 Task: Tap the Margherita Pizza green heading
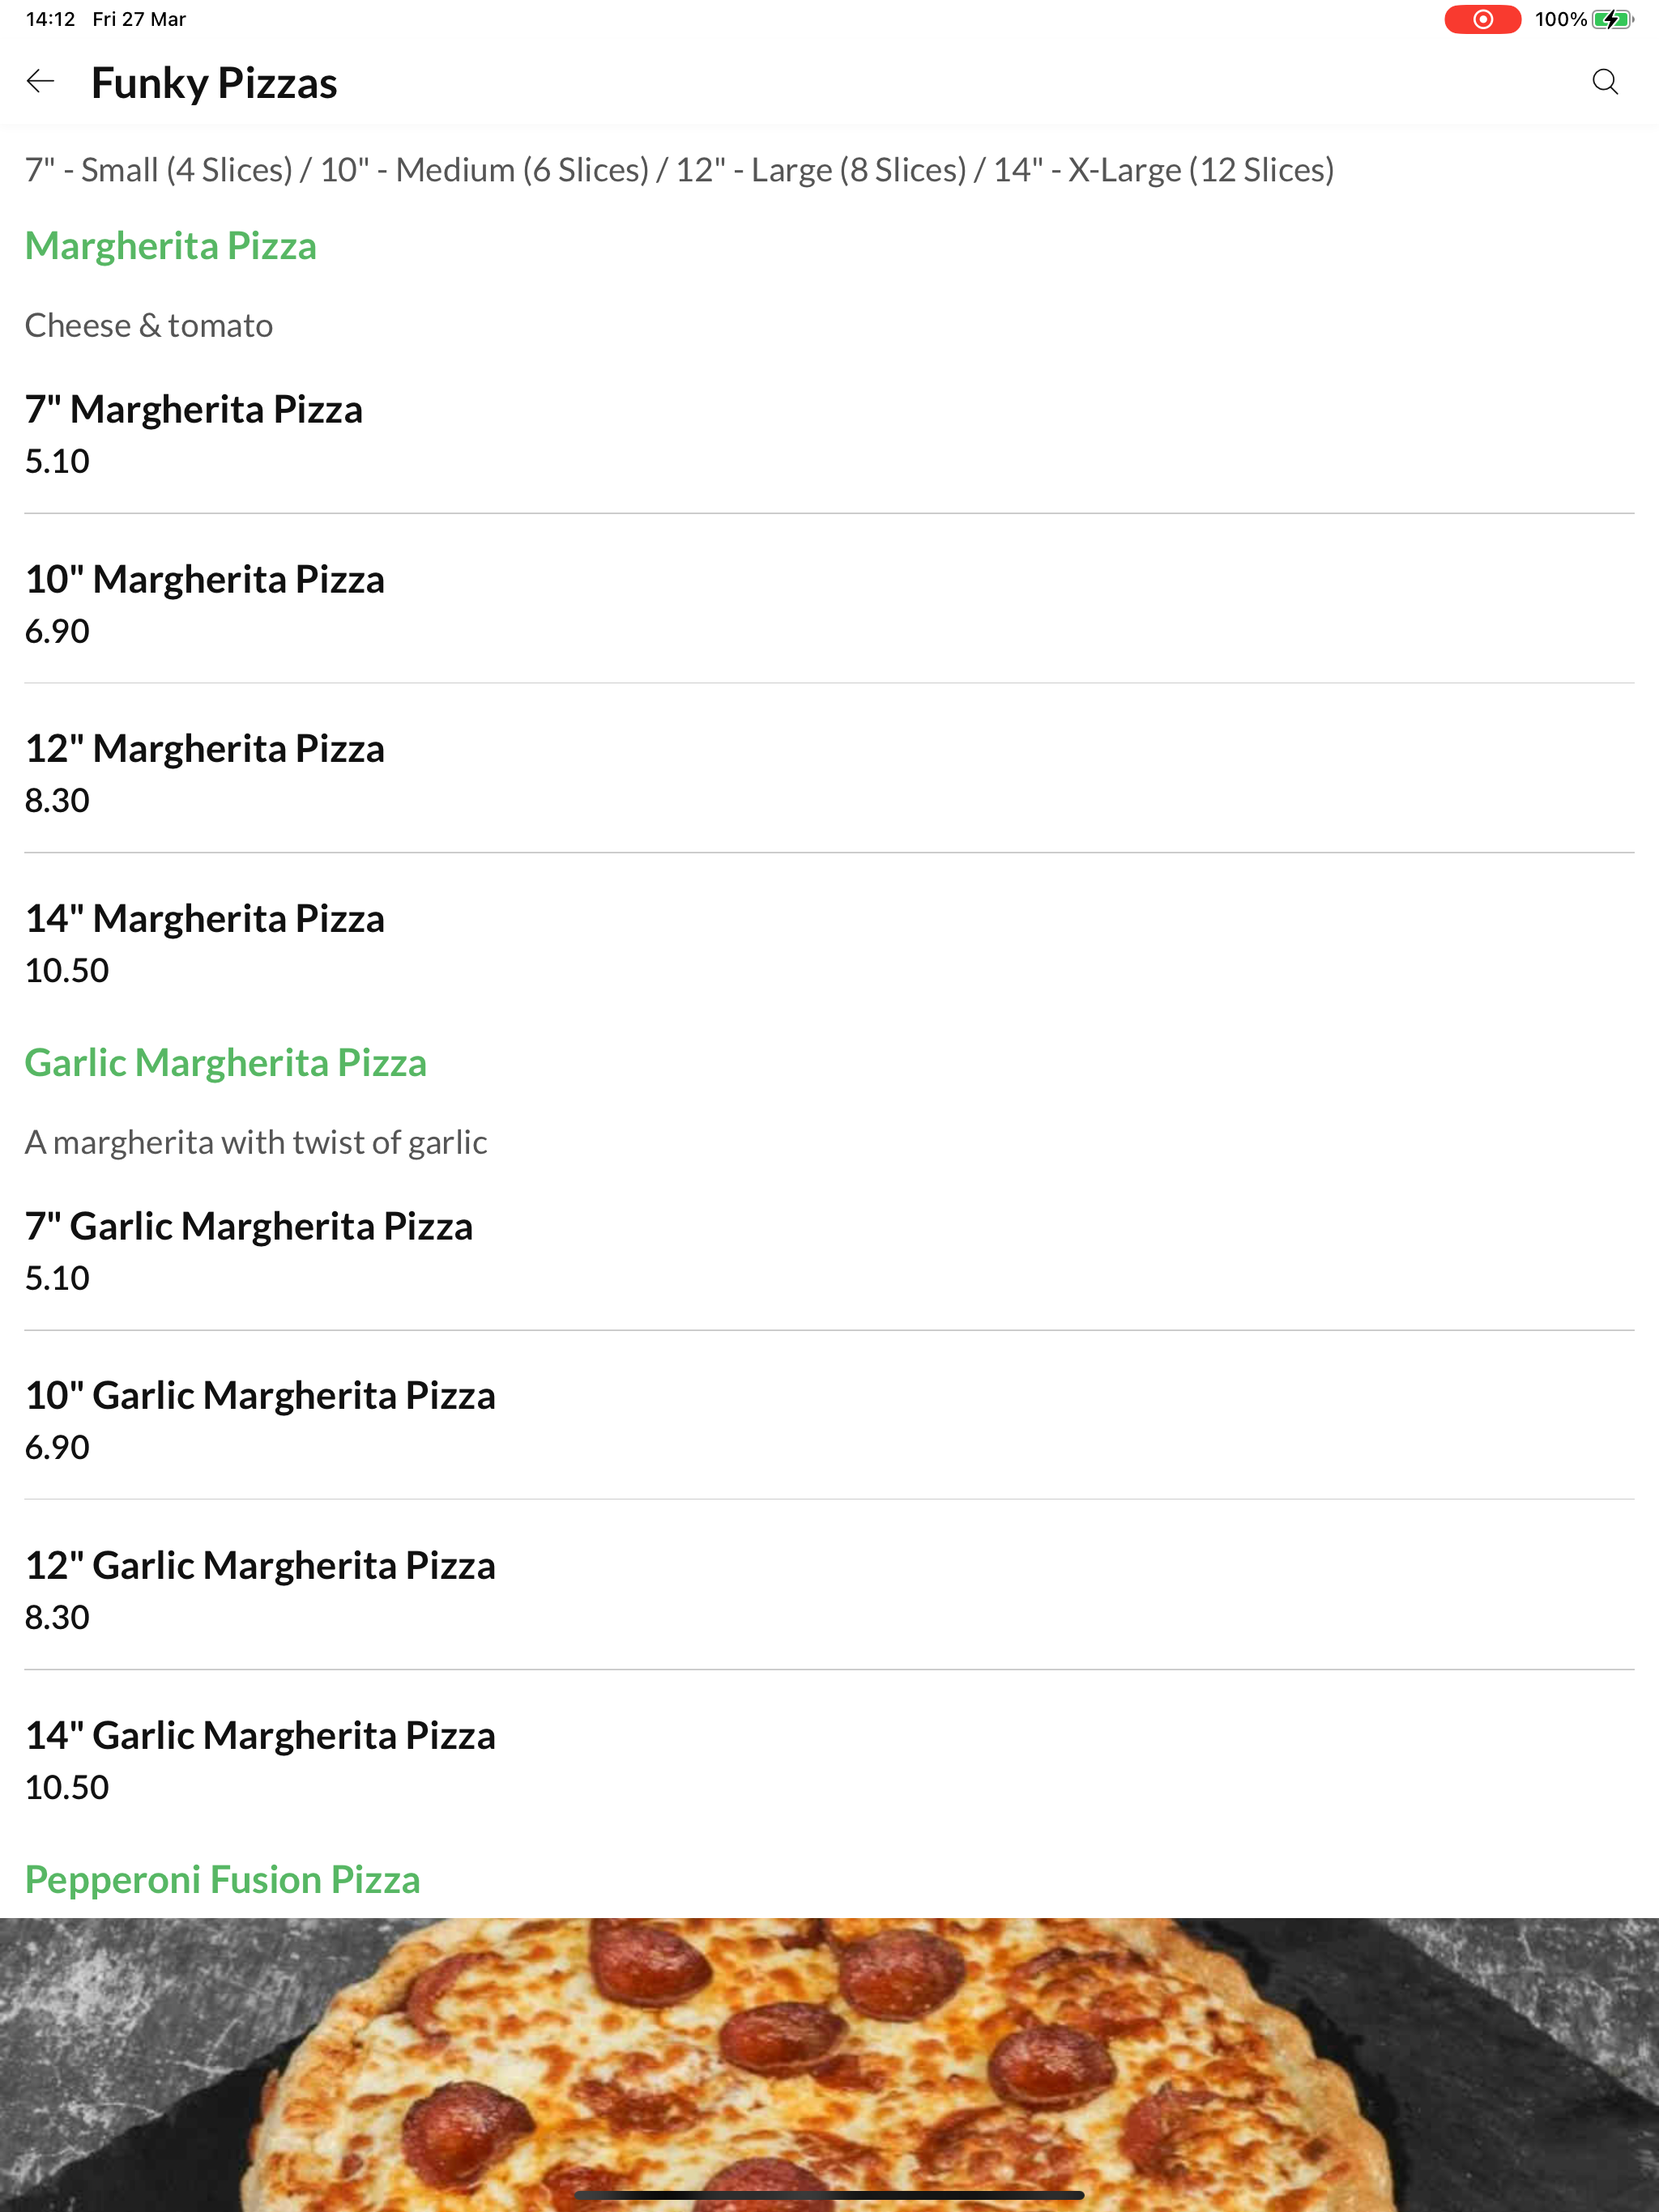pos(171,246)
